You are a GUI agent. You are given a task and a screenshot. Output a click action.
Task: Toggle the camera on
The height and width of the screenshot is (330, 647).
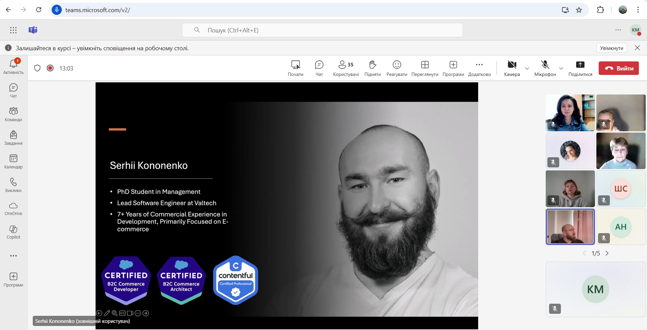pos(512,68)
